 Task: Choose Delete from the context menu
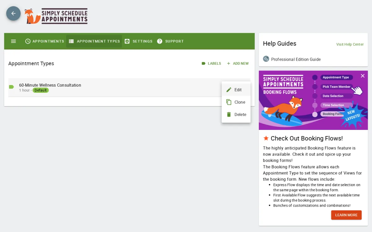(x=236, y=114)
